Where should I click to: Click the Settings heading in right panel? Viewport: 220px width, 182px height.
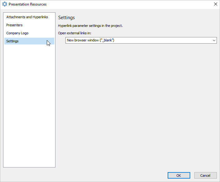click(x=67, y=18)
